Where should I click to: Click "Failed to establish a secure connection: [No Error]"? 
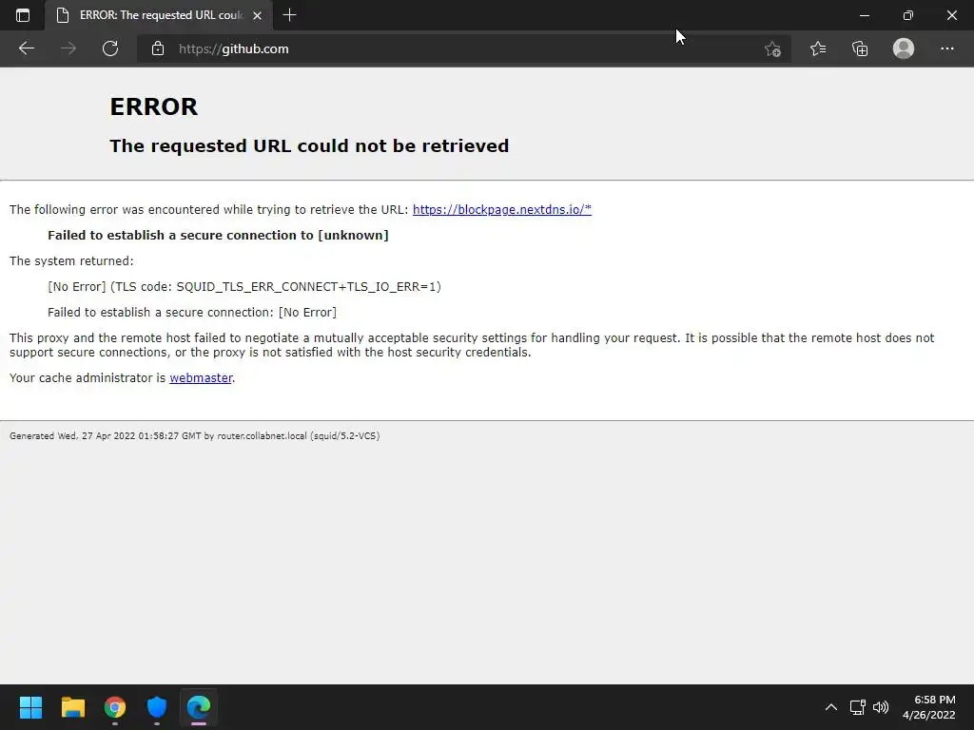tap(192, 312)
